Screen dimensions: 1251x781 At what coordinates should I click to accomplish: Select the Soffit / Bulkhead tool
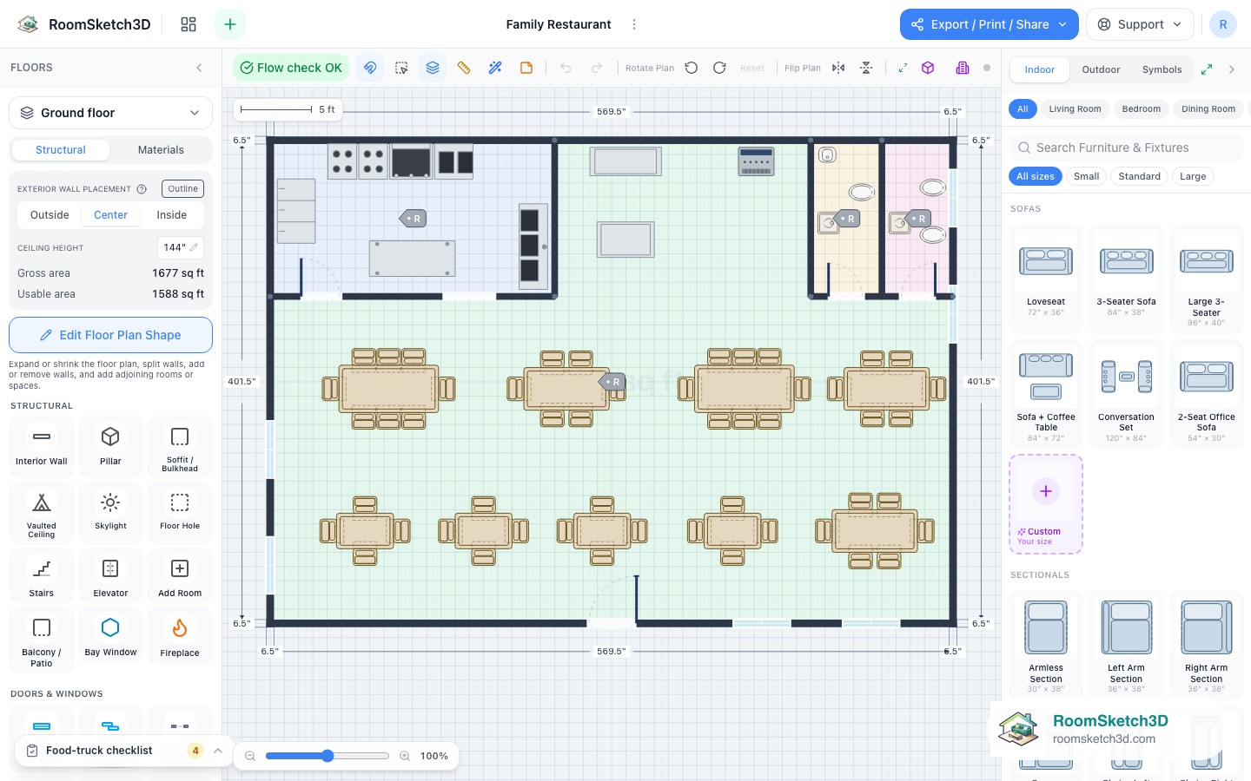tap(180, 446)
